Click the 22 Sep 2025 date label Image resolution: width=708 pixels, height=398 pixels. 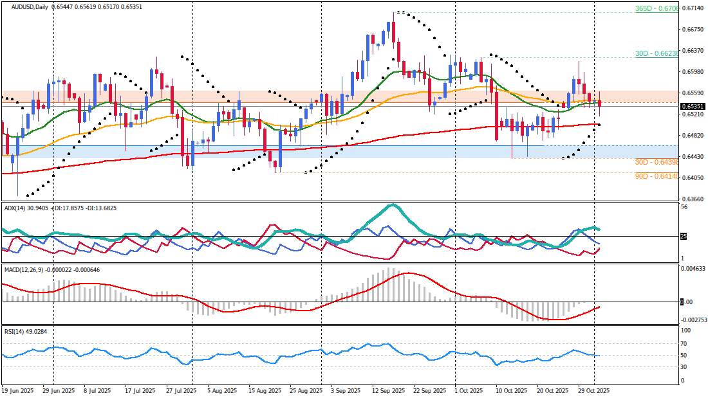coord(430,391)
